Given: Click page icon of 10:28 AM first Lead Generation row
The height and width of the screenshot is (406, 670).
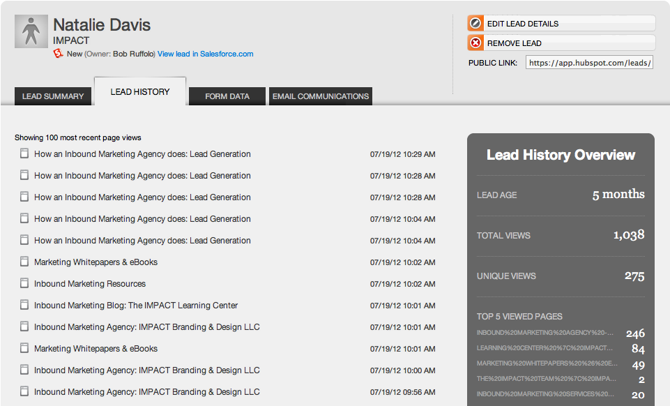Looking at the screenshot, I should [x=24, y=175].
